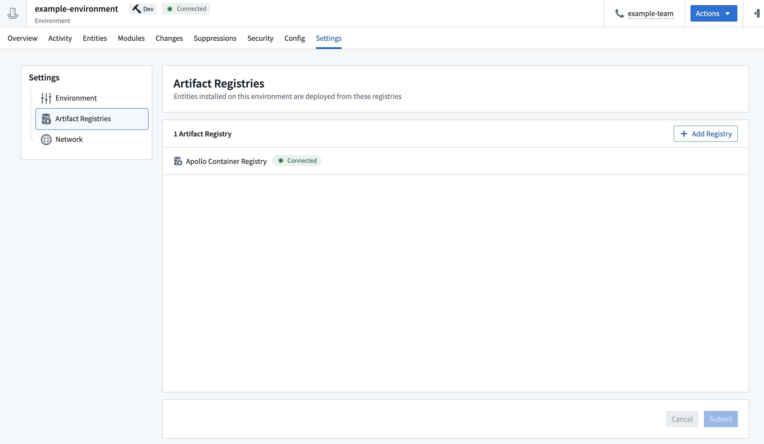Click the Environment settings icon

click(x=46, y=98)
